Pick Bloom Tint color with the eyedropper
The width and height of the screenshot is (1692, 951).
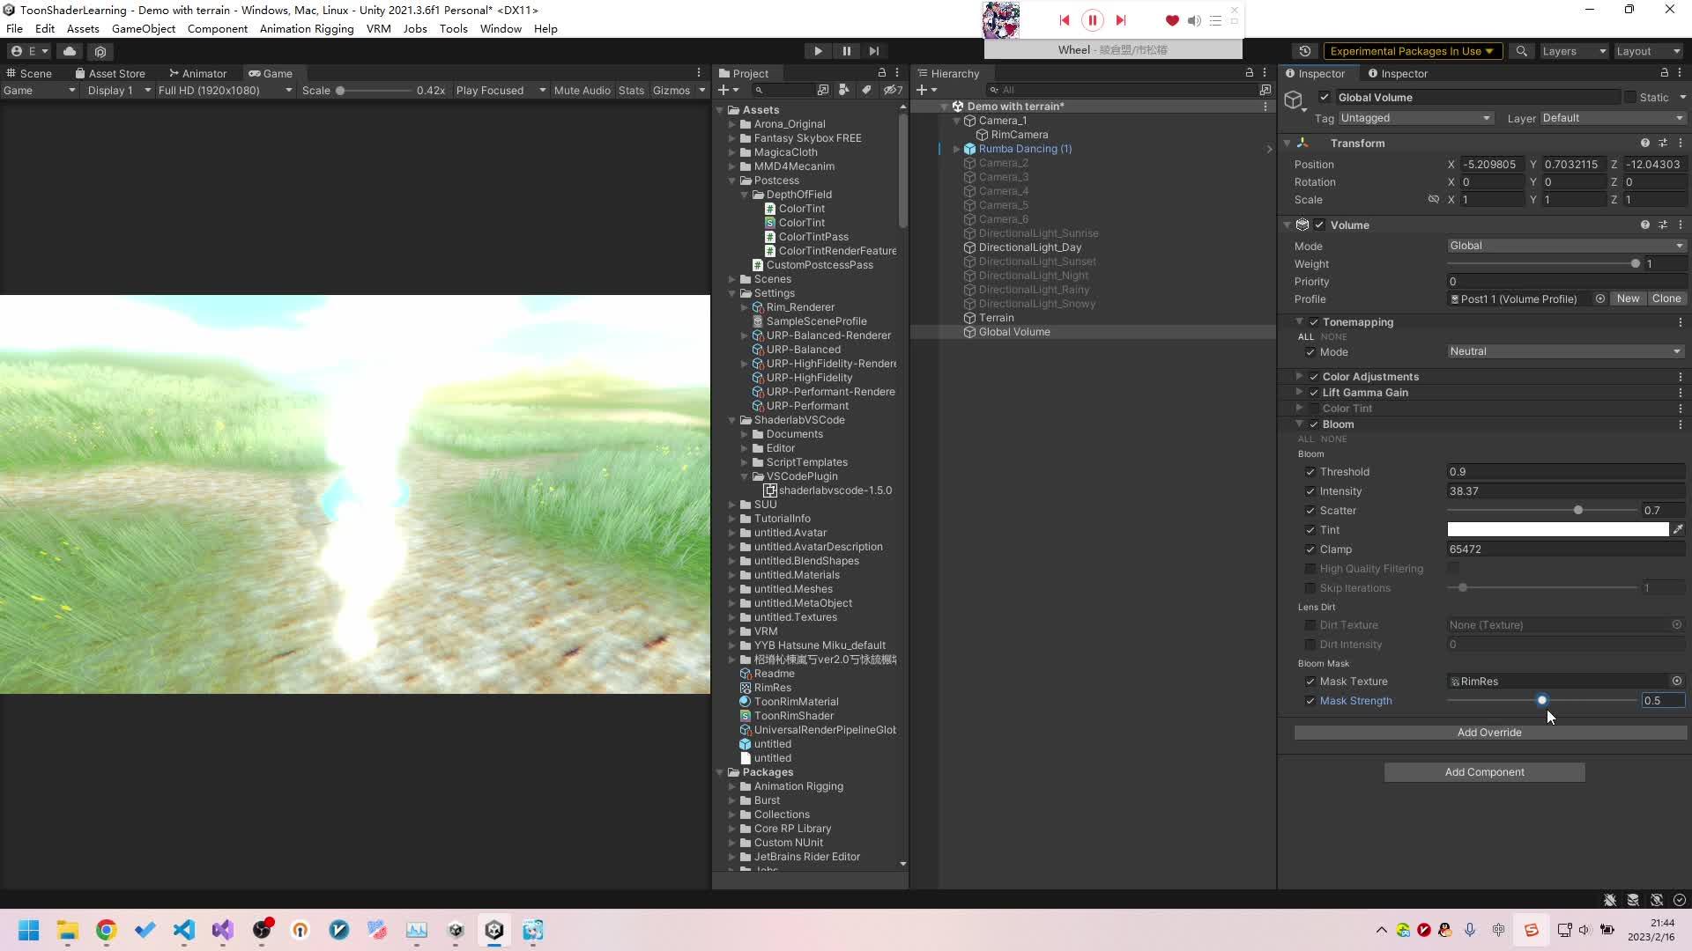(1680, 529)
